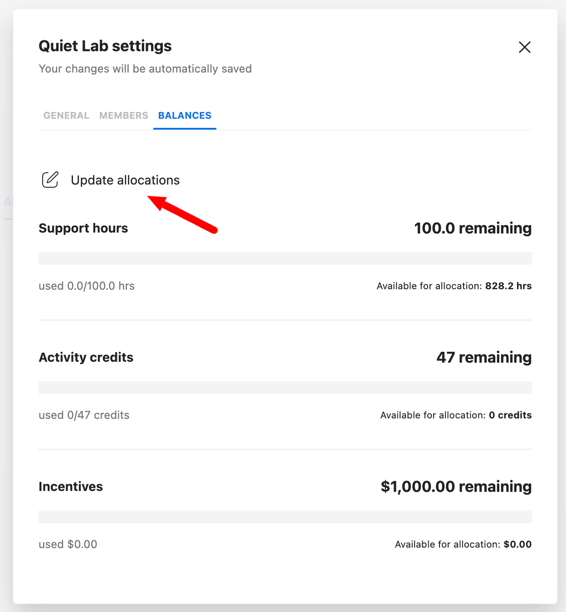Click Available for allocation 828.2 hrs text

click(454, 286)
